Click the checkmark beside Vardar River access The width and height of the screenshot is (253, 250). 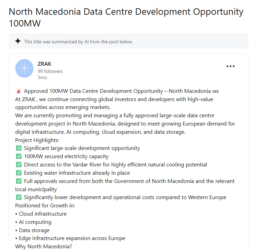click(19, 164)
